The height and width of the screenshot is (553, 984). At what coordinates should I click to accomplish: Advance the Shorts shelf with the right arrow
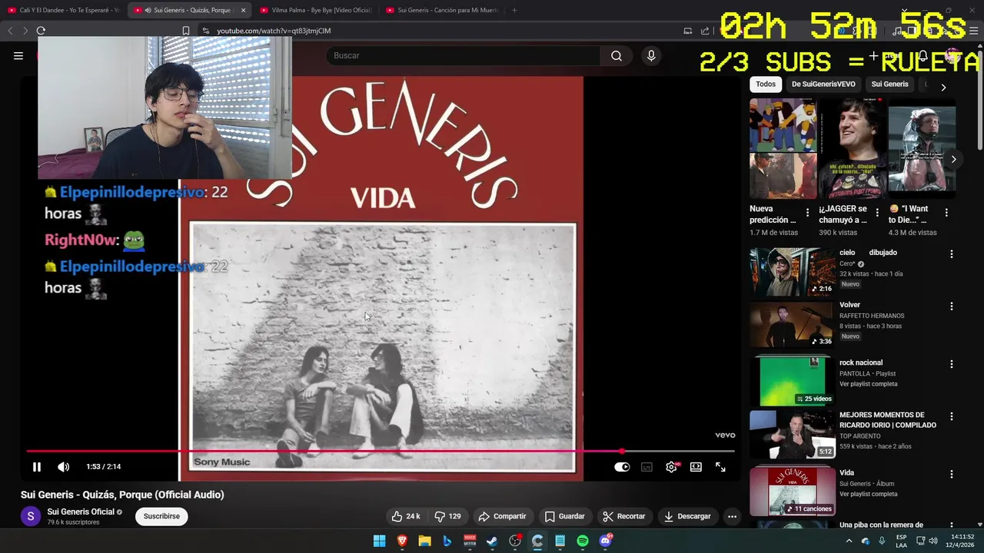tap(953, 159)
